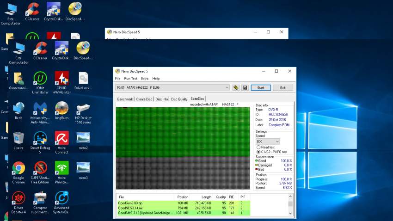Click the PIE column header
The image size is (393, 221).
(x=233, y=197)
